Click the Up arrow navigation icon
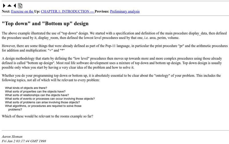Image resolution: width=229 pixels, height=144 pixels. tap(9, 6)
